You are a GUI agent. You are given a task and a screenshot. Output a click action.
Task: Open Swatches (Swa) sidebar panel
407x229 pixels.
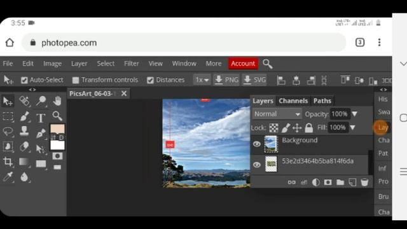[x=383, y=112]
